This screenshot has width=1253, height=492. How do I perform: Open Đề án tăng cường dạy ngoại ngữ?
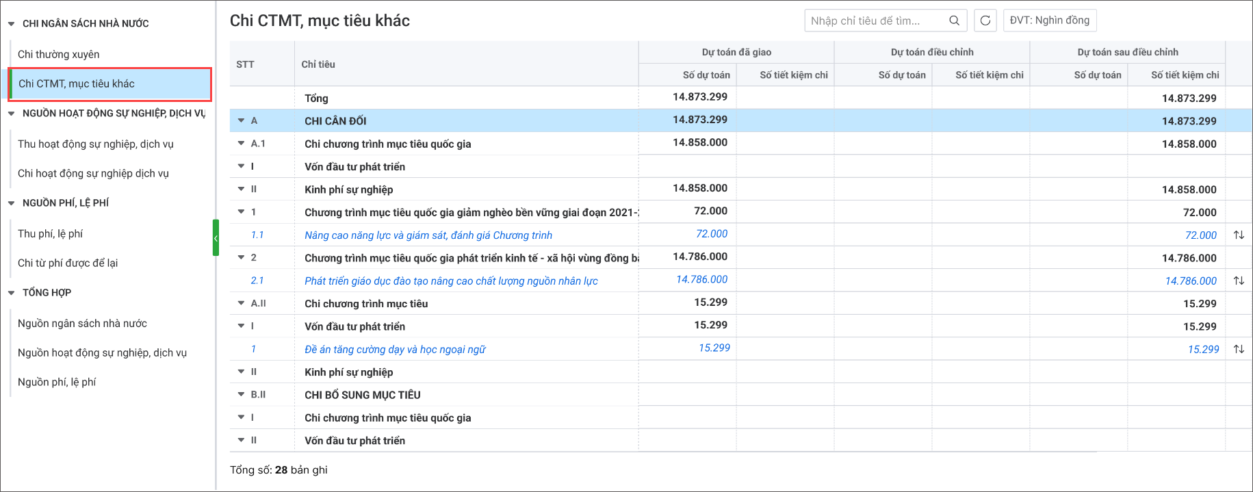[x=395, y=350]
